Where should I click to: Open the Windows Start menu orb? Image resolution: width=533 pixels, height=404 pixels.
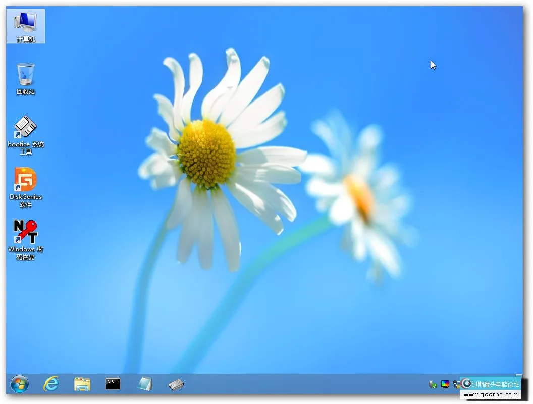coord(20,384)
